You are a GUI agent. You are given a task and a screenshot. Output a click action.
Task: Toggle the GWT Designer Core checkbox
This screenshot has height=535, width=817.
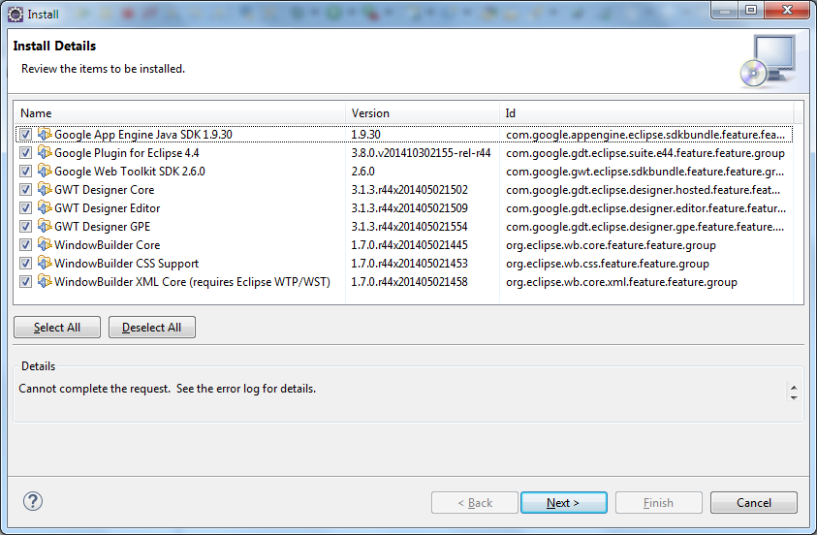(x=25, y=190)
